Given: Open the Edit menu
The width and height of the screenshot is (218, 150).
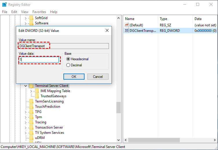Looking at the screenshot, I should coord(14,12).
